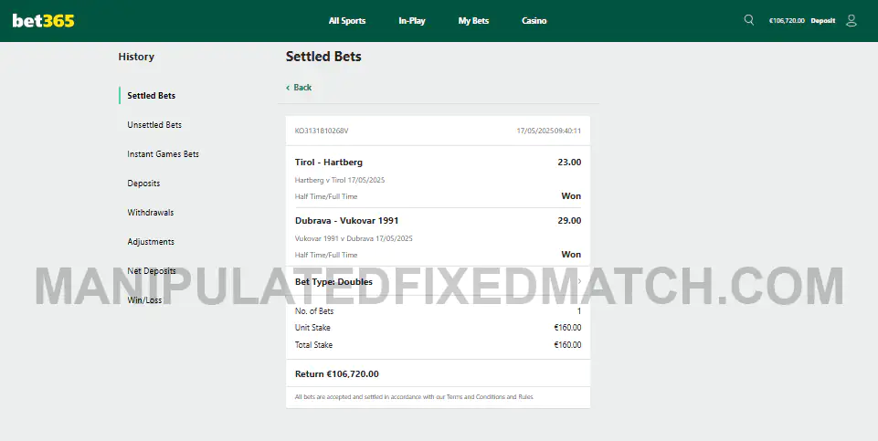The height and width of the screenshot is (441, 878).
Task: View Withdrawals history
Action: (x=151, y=213)
